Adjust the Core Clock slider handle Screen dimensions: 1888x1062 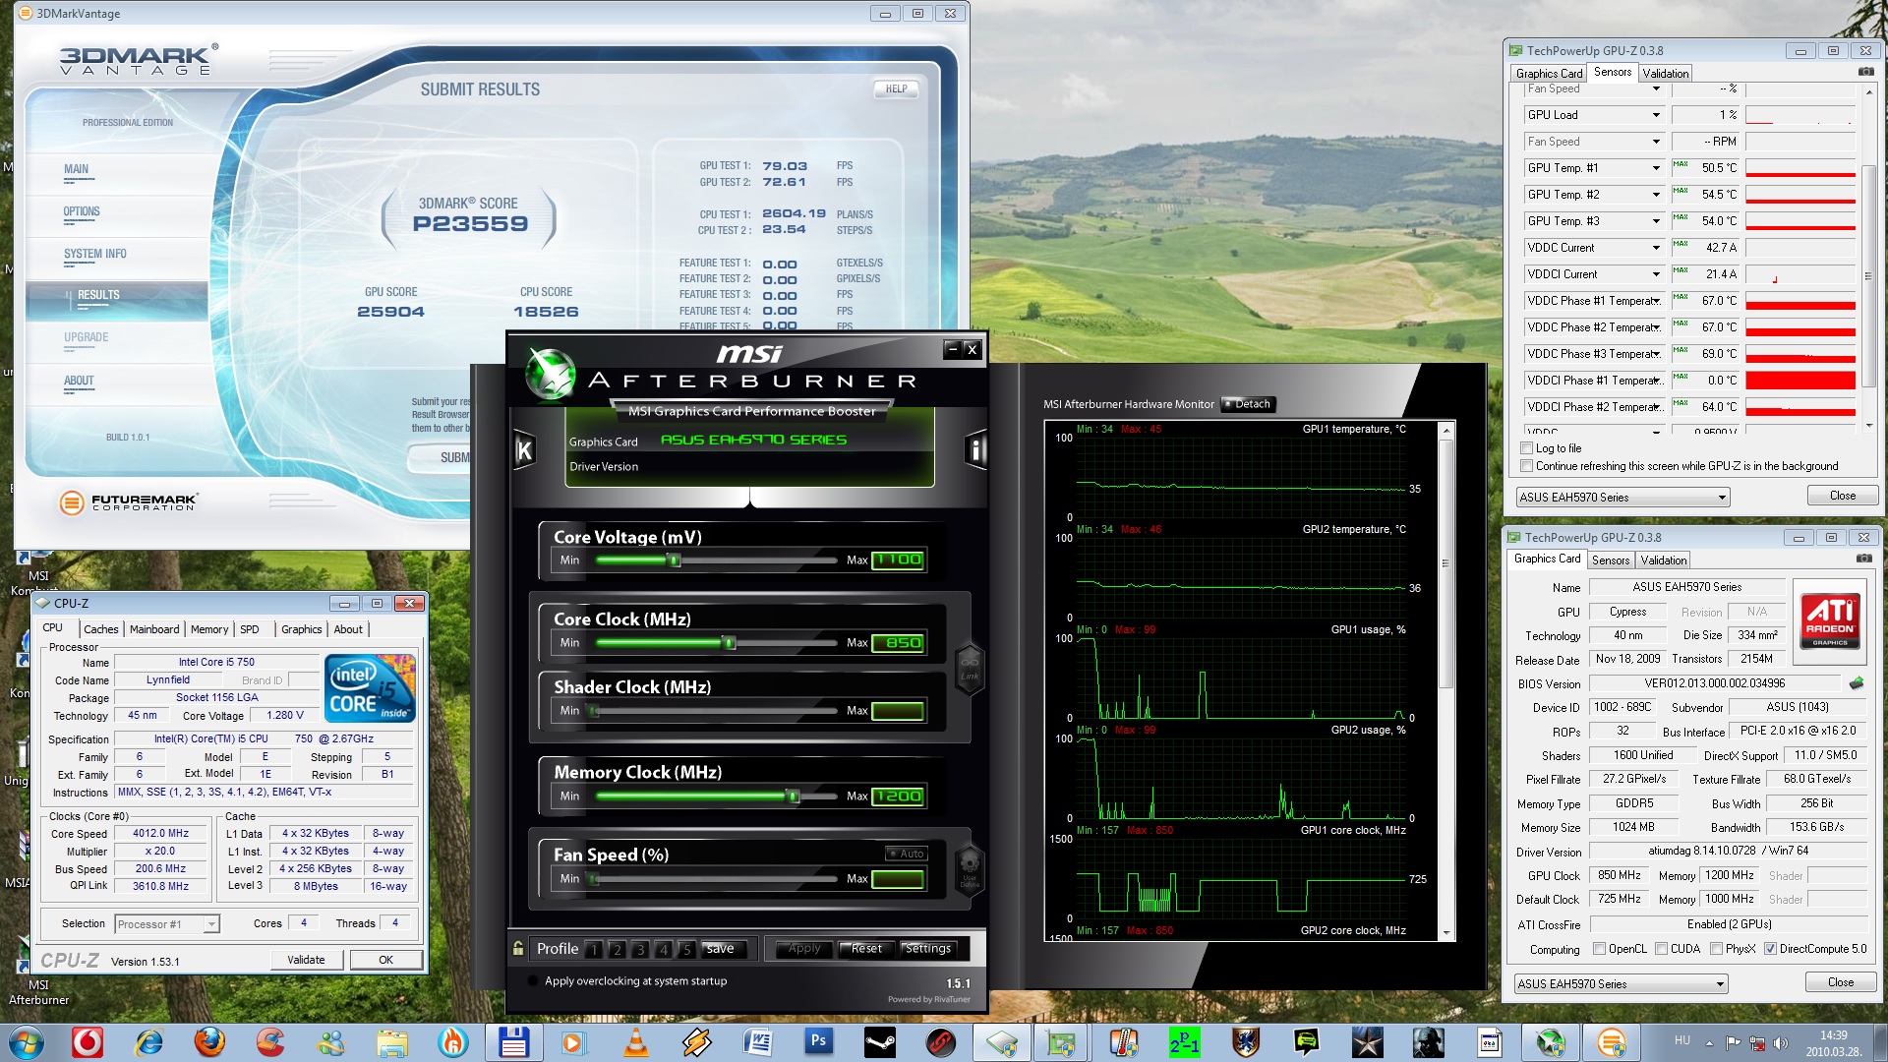click(x=730, y=643)
